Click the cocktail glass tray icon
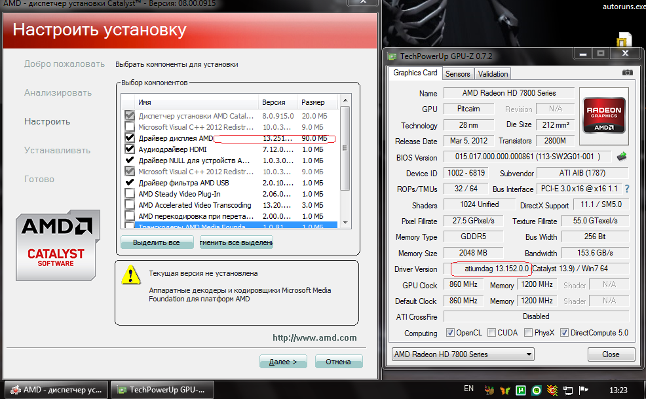The image size is (646, 399). click(x=489, y=390)
